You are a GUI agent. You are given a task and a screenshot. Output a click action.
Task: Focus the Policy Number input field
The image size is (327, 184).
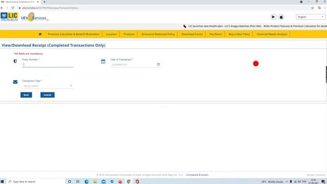[48, 65]
